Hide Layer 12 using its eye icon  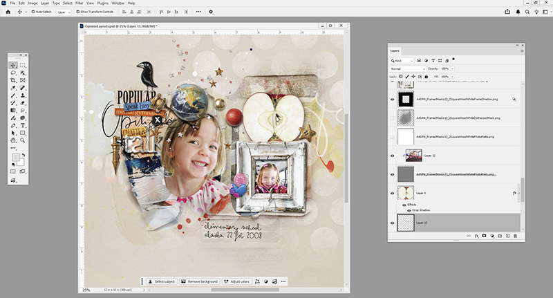(x=392, y=156)
